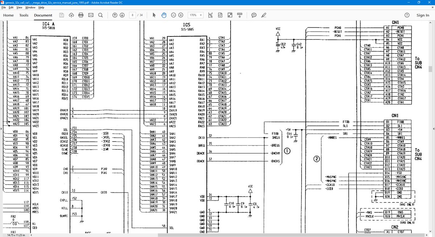Click the IC4 A chip label
The width and height of the screenshot is (435, 237).
pos(48,24)
